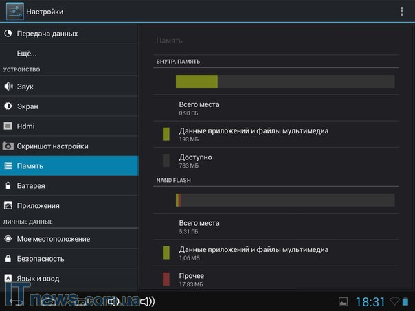Open Мое местоположение location settings

[x=69, y=239]
